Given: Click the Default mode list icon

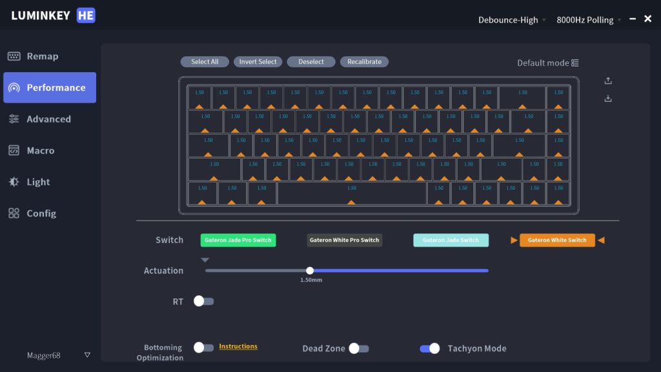Looking at the screenshot, I should (x=575, y=63).
